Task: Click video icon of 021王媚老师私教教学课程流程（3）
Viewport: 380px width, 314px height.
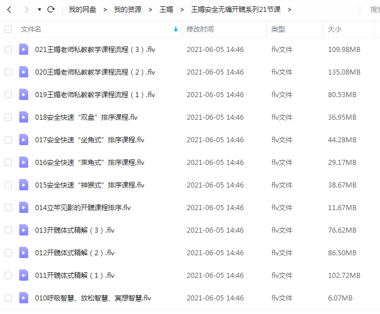Action: (24, 49)
